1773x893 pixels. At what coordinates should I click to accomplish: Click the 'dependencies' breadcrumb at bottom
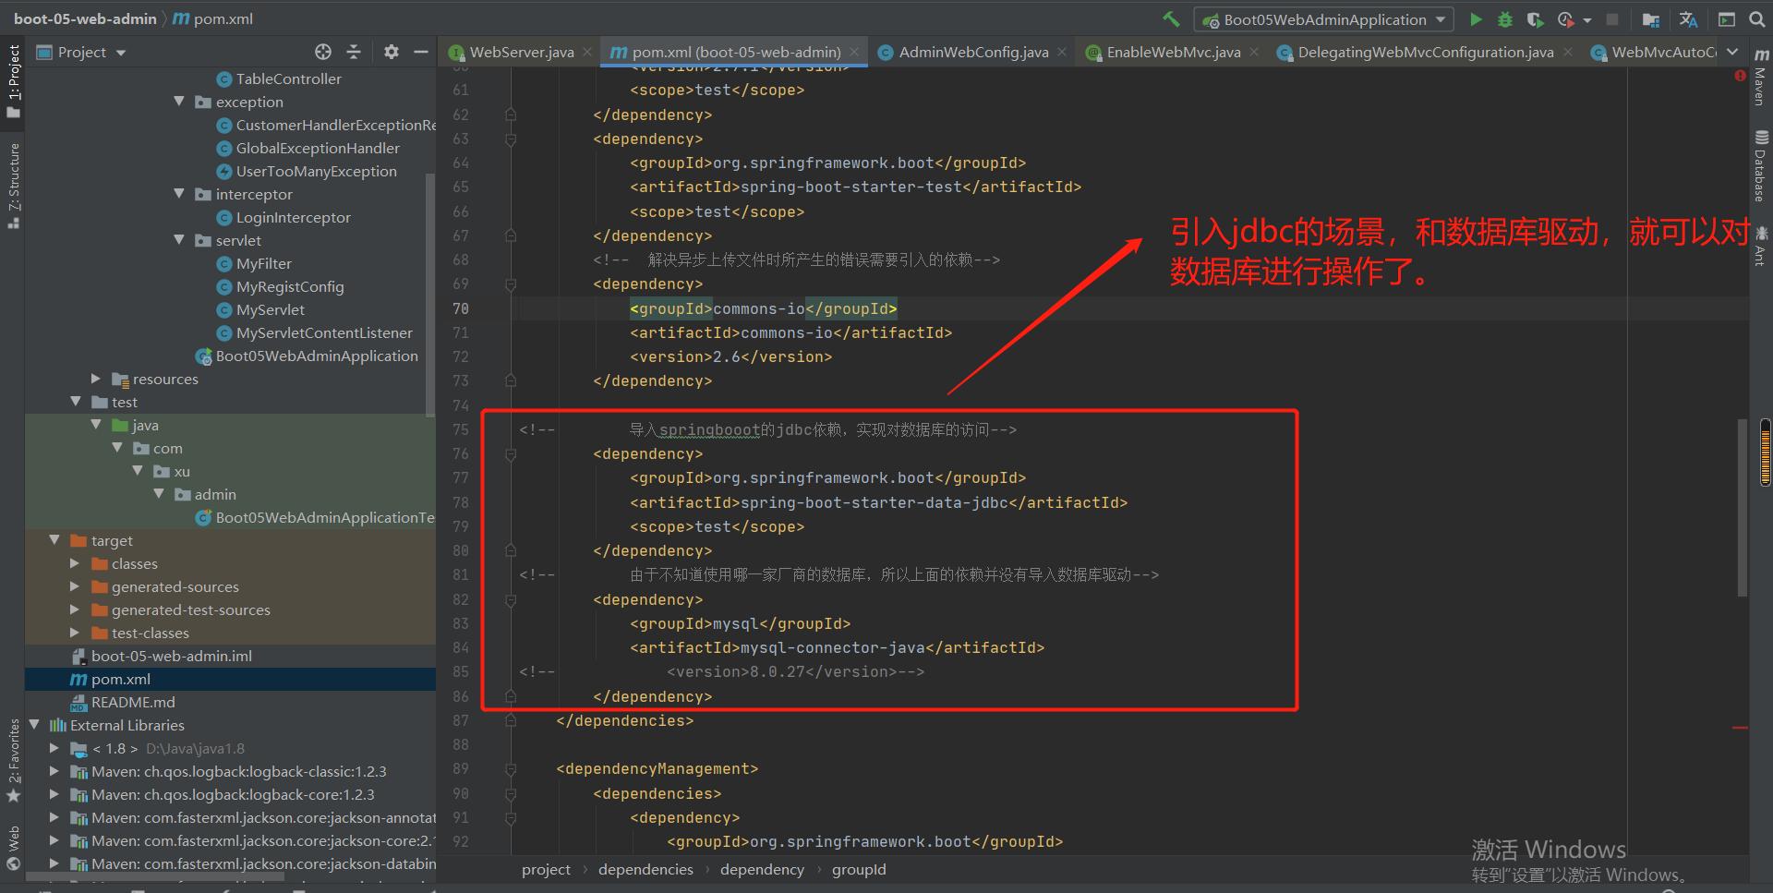(645, 870)
